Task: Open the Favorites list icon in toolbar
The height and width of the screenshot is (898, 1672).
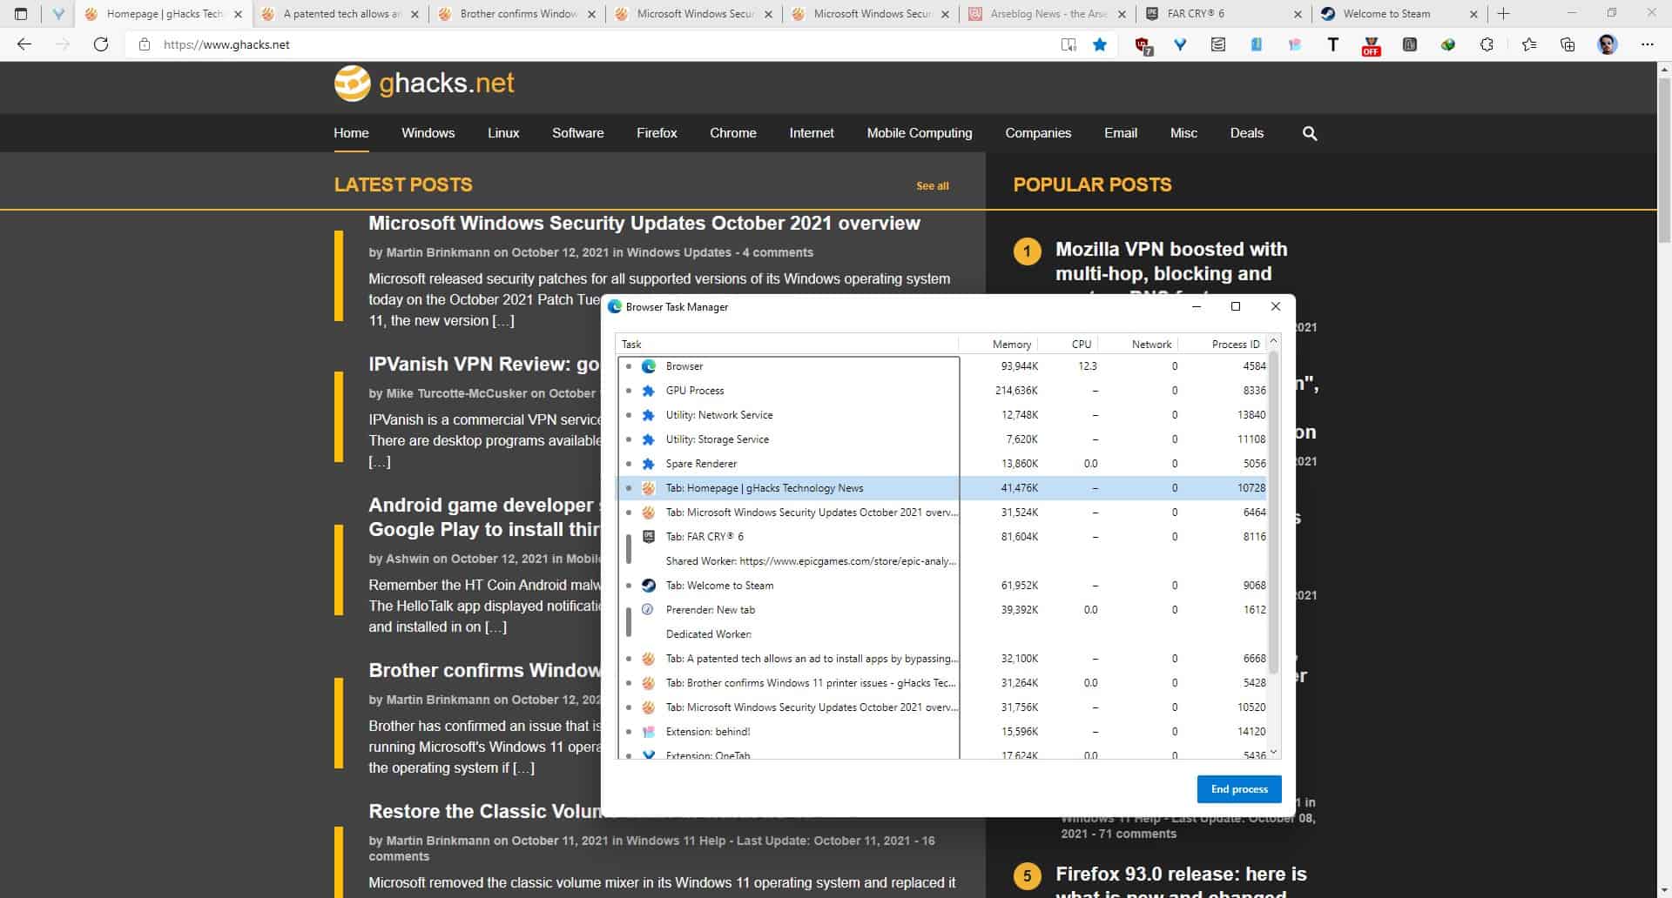Action: point(1528,44)
